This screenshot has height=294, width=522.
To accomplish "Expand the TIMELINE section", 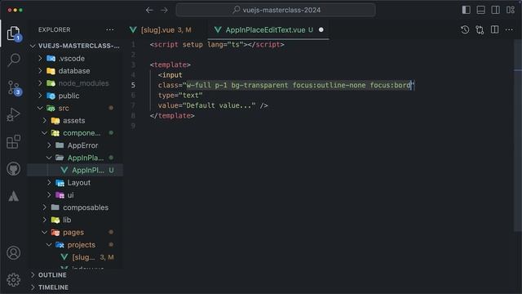I will click(76, 287).
